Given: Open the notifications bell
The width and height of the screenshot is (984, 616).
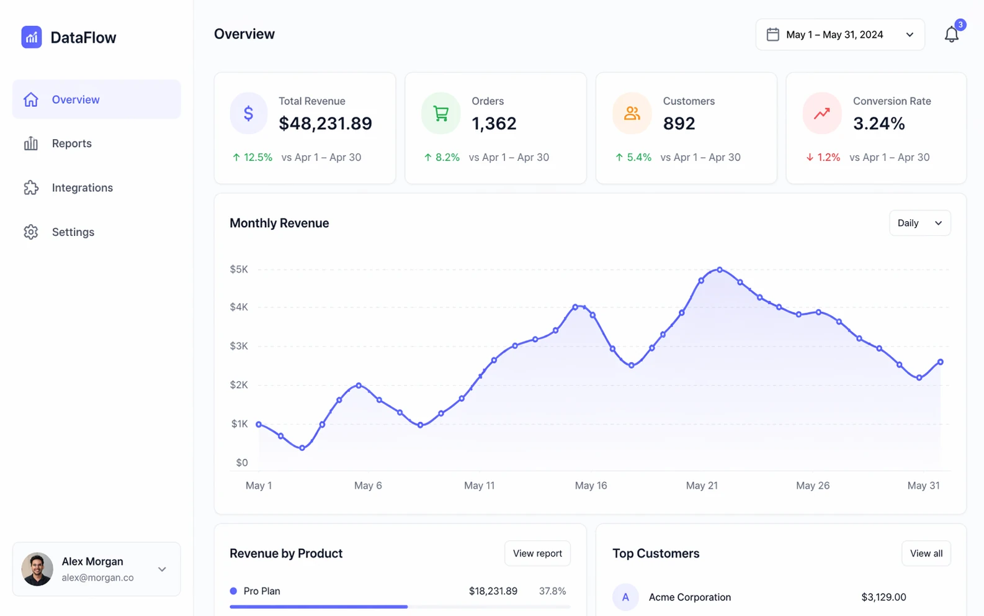Looking at the screenshot, I should click(x=951, y=35).
